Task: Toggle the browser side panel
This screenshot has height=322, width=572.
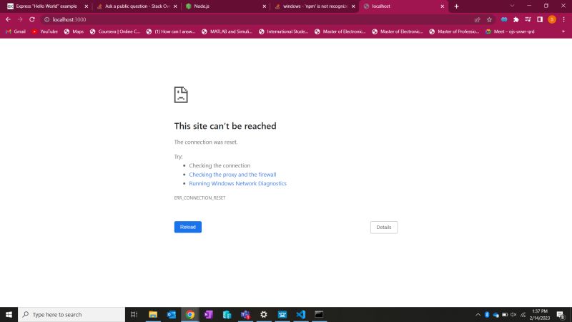Action: coord(540,20)
